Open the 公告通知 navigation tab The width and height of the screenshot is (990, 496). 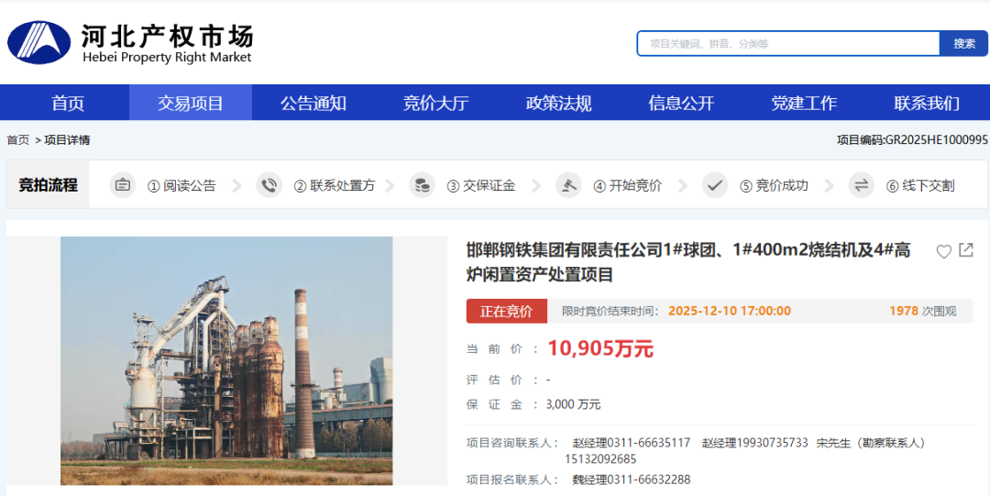(x=313, y=103)
